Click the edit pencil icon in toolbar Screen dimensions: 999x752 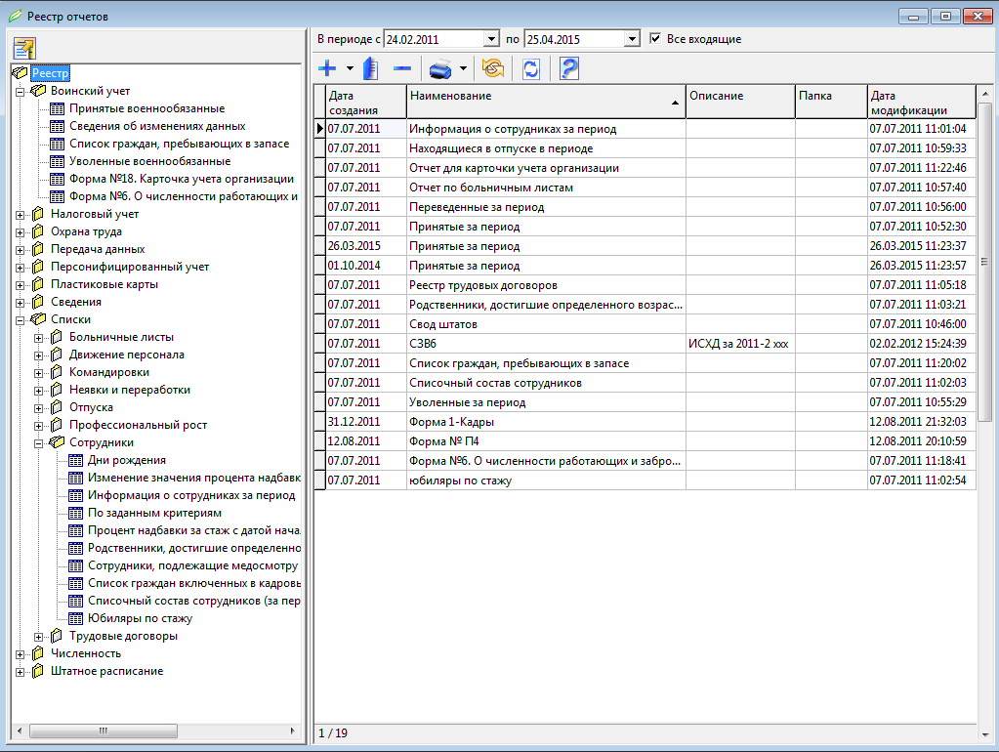pos(371,68)
